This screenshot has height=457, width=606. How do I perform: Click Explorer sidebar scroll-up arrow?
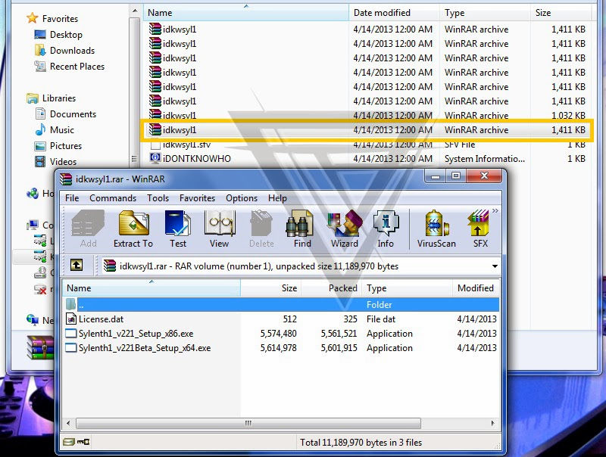point(134,11)
